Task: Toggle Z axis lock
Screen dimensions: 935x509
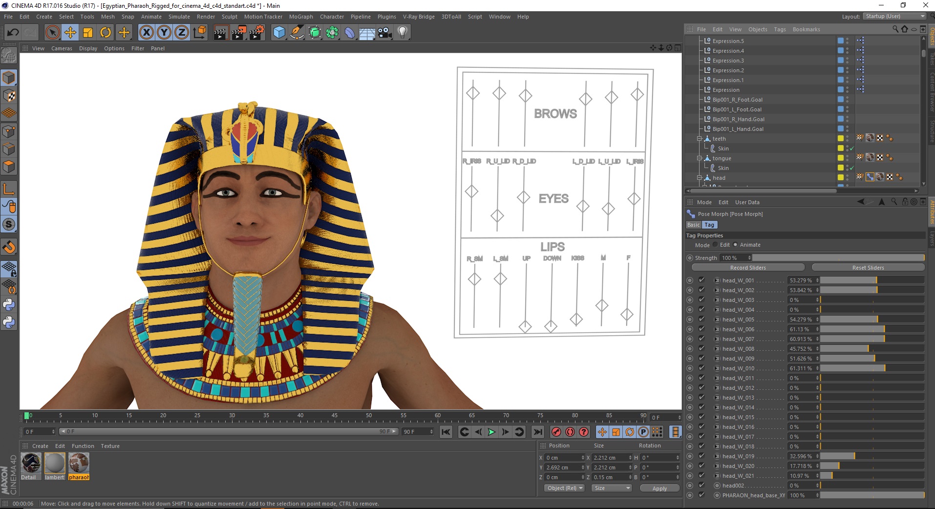Action: click(181, 33)
